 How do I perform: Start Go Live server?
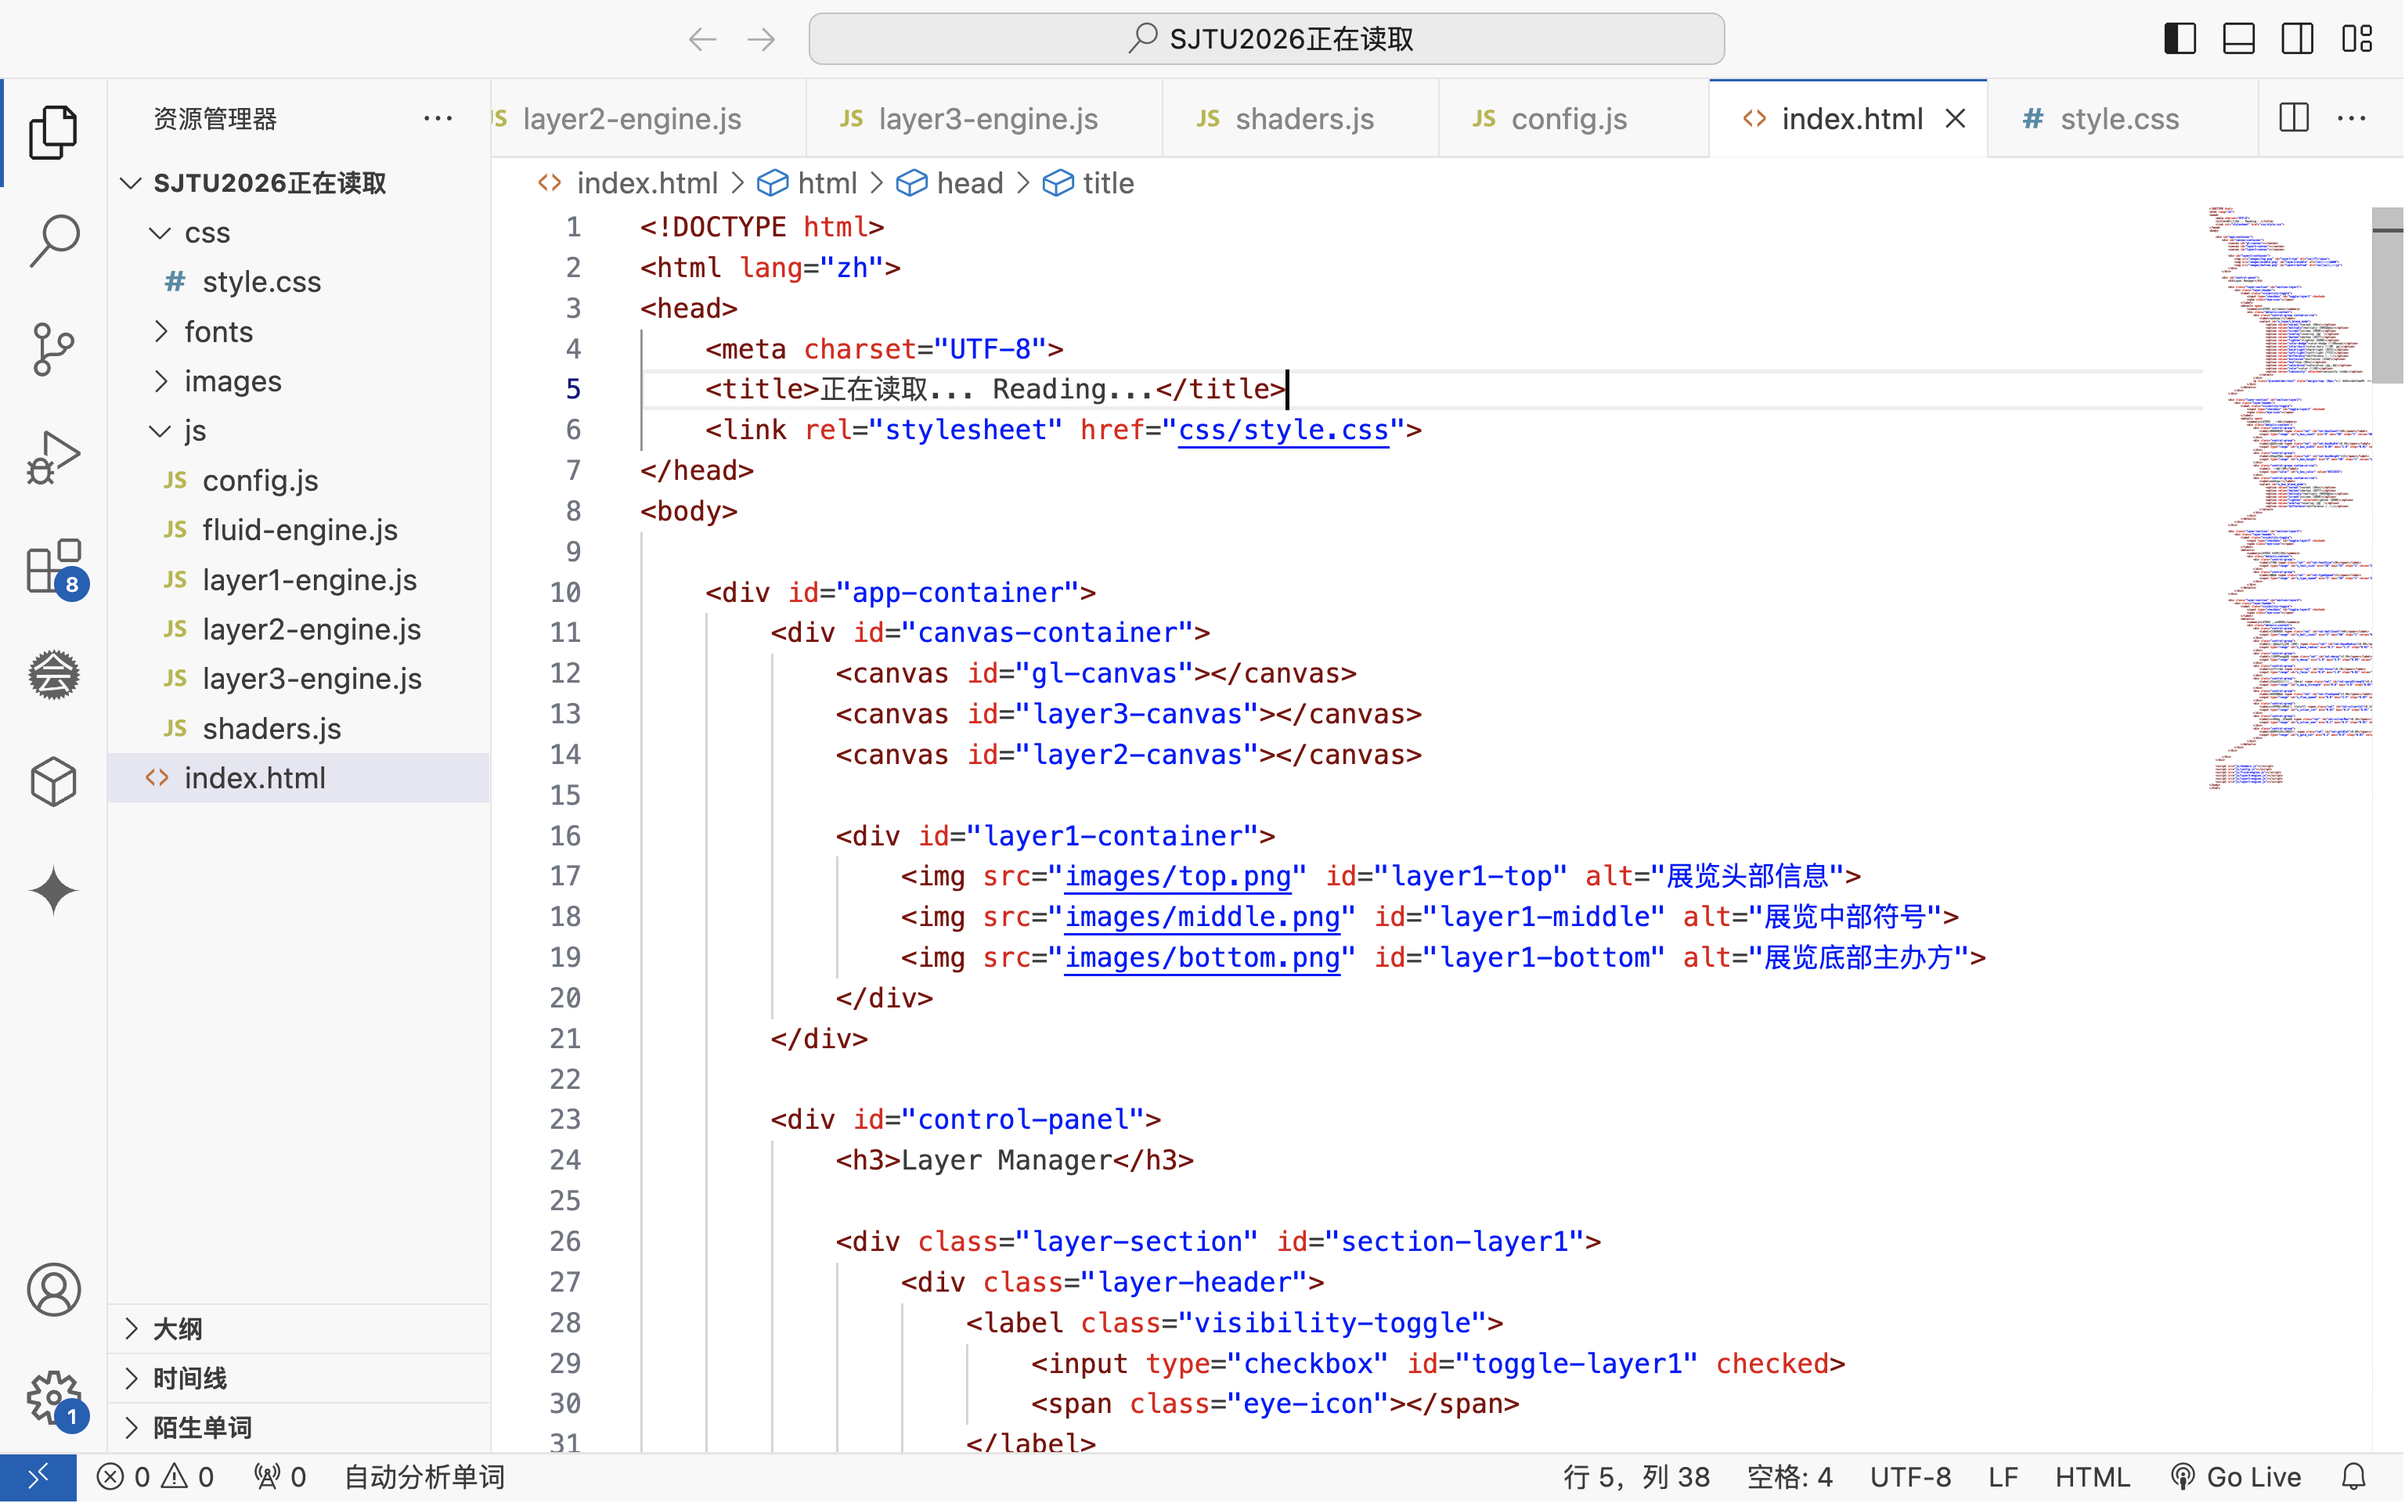click(x=2236, y=1477)
